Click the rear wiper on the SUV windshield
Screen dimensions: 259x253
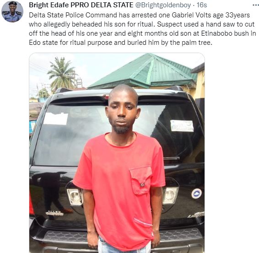[172, 158]
